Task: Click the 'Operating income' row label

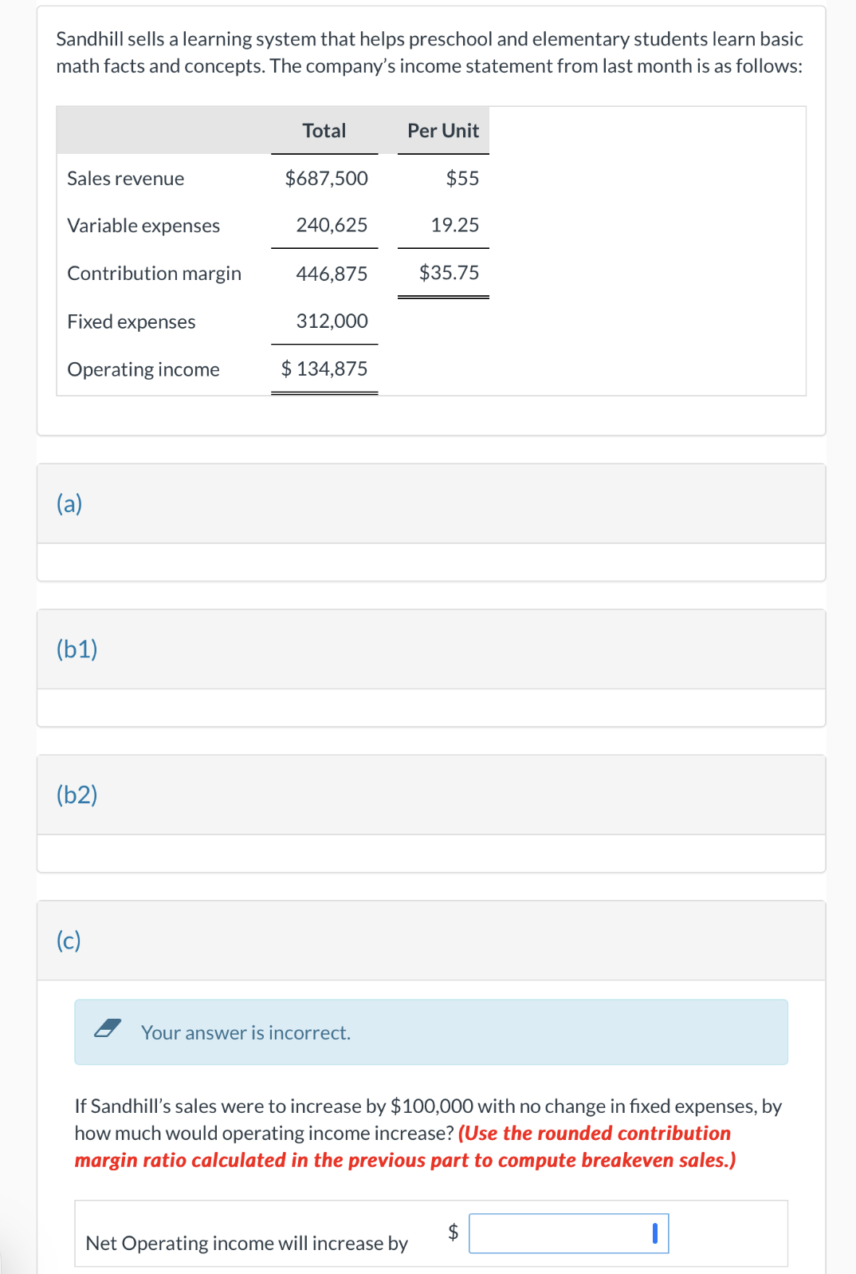Action: [143, 369]
